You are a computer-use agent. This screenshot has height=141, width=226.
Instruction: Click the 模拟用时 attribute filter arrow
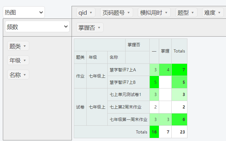coord(166,13)
